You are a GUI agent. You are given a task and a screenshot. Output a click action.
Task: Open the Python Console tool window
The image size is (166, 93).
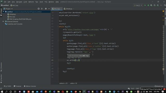point(30,86)
